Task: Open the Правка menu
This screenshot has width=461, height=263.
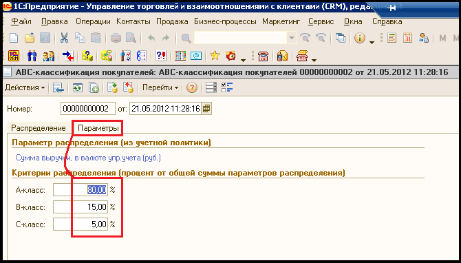Action: coord(54,21)
